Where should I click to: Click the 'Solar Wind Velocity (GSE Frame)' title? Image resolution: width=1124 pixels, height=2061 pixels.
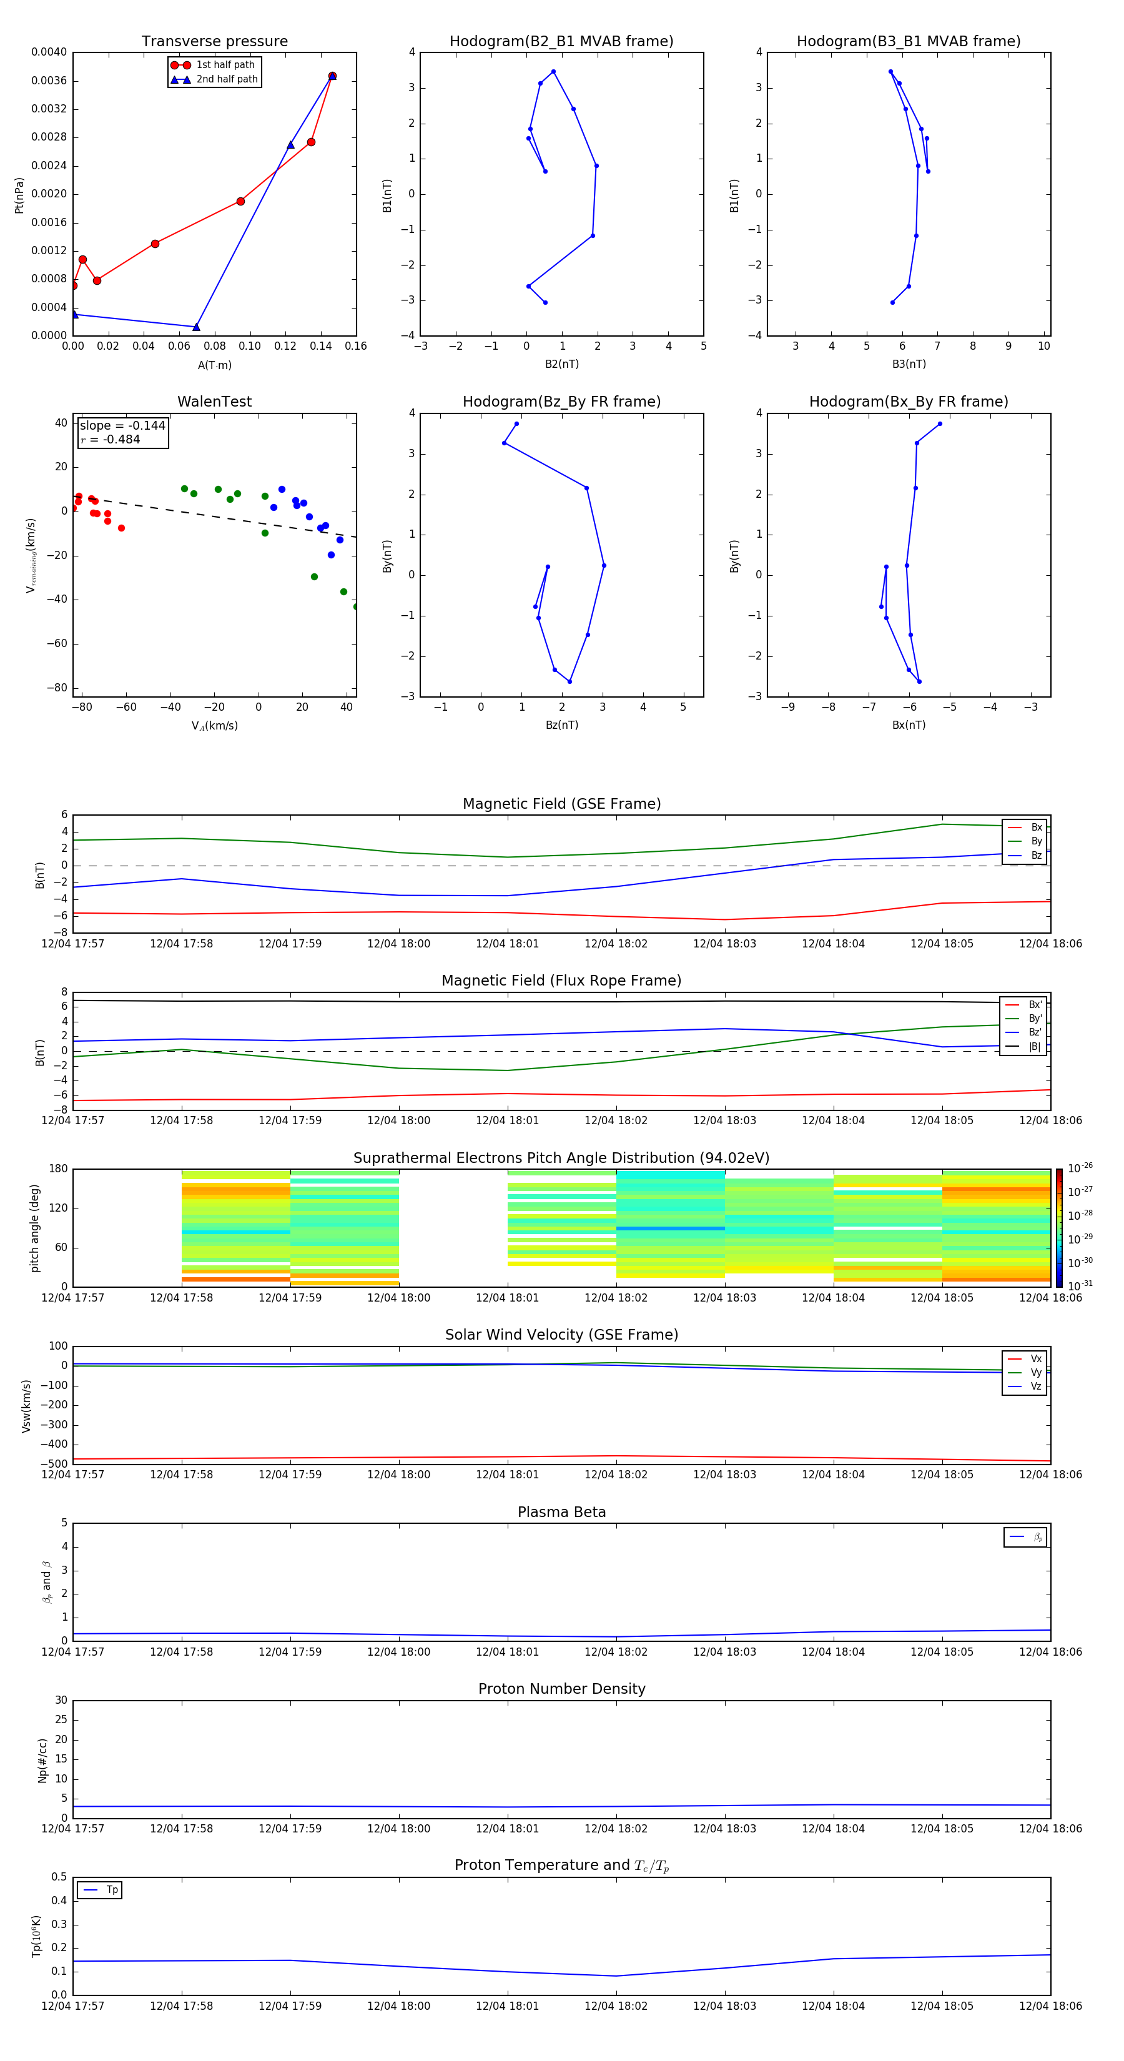point(561,1335)
